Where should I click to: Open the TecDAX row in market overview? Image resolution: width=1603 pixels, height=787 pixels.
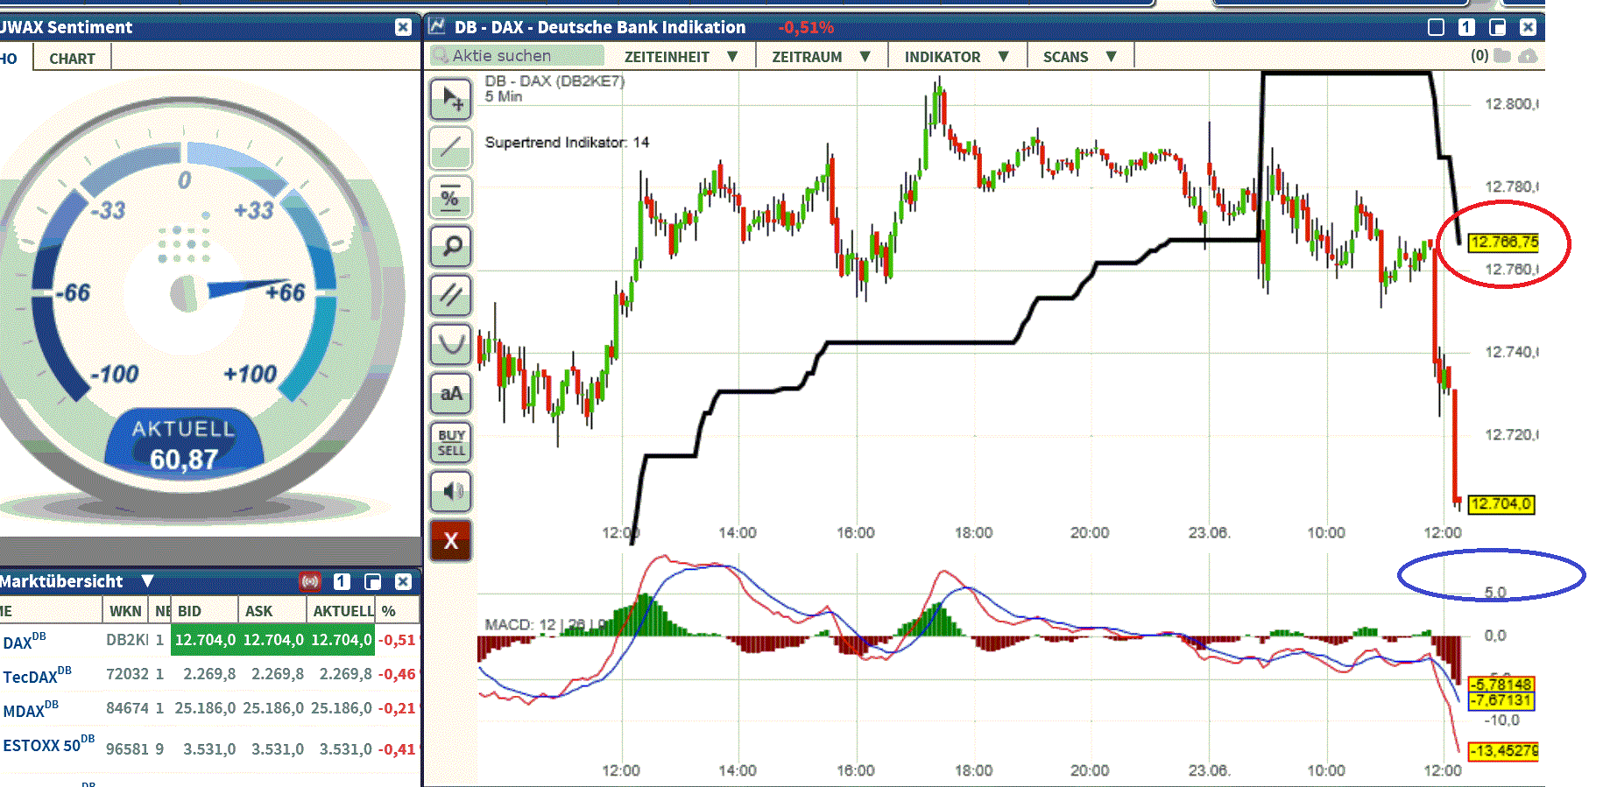pyautogui.click(x=209, y=674)
